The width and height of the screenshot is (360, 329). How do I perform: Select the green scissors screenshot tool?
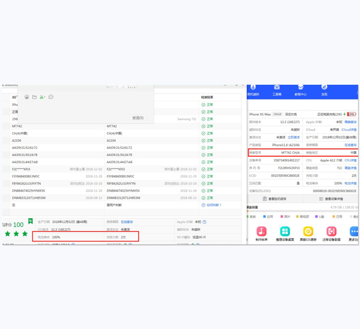tap(42, 97)
